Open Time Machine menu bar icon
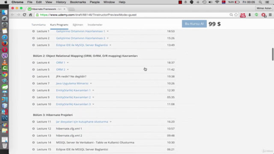Screen dimensions: 274x154 [204, 2]
